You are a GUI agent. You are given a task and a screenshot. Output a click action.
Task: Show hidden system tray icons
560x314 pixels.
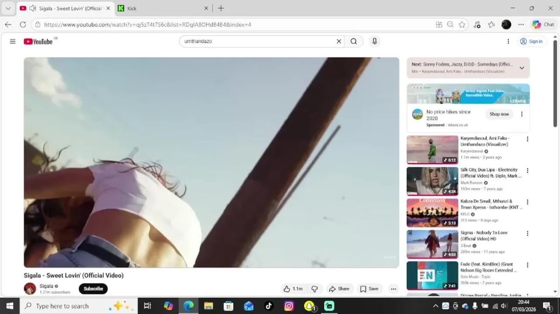point(435,306)
